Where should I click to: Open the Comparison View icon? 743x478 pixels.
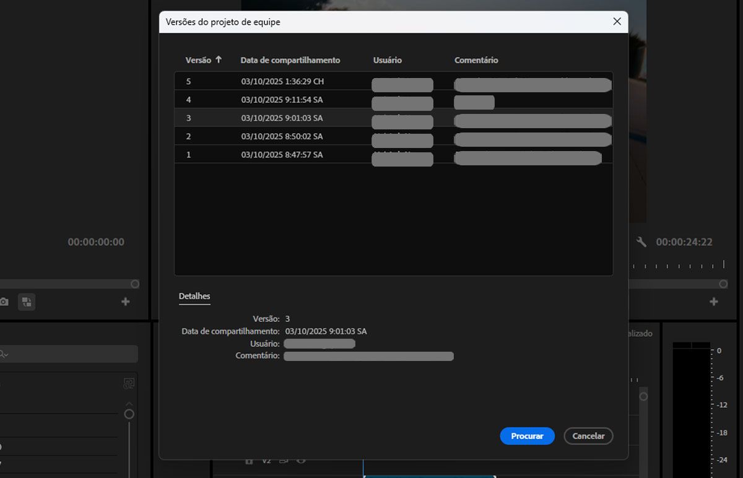click(26, 302)
